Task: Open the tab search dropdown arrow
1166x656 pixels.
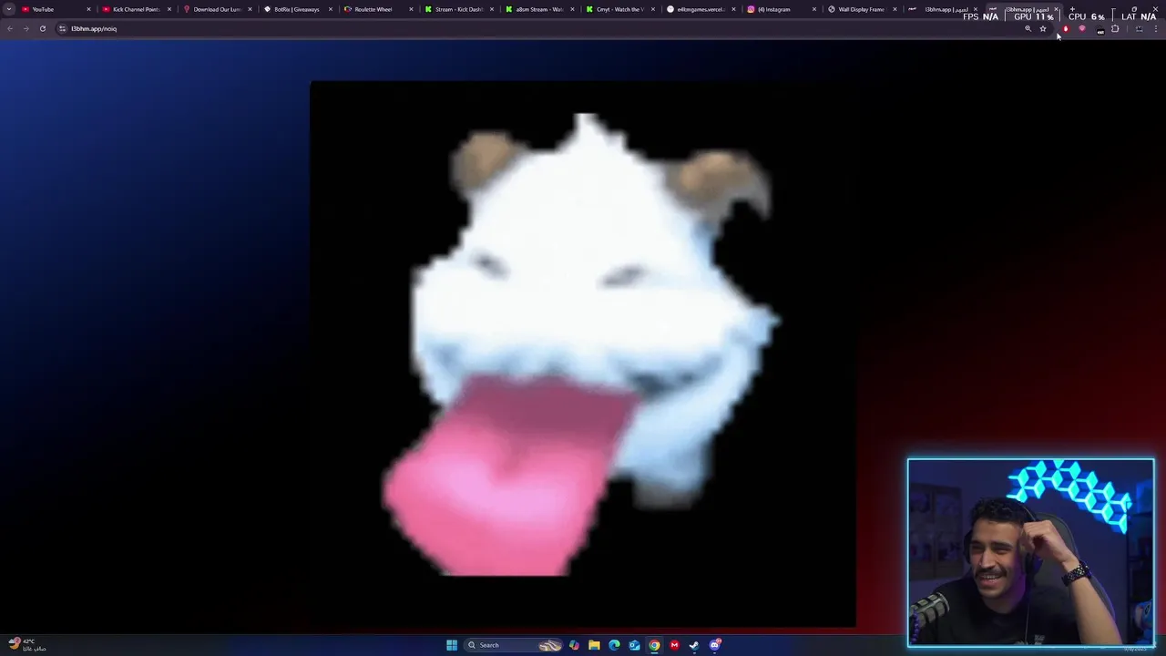Action: [9, 9]
